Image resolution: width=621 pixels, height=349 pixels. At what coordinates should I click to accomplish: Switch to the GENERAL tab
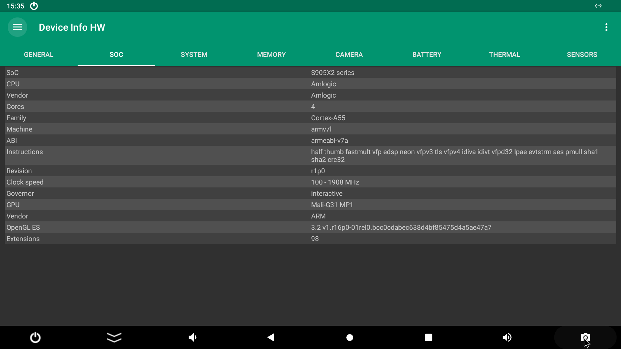[x=39, y=55]
